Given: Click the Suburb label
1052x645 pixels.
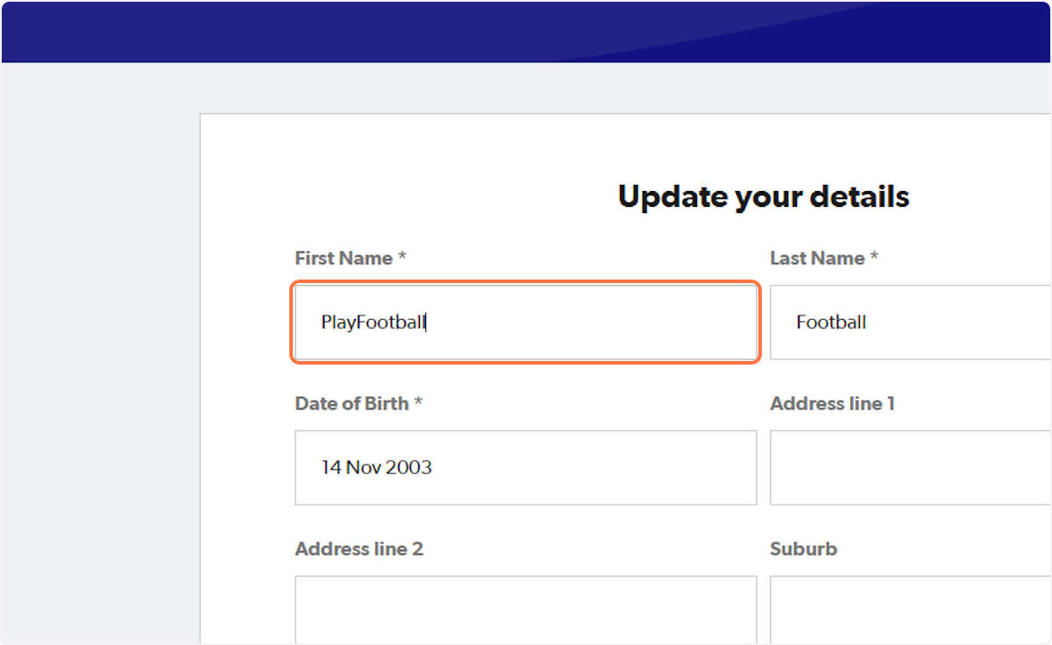Looking at the screenshot, I should 803,549.
